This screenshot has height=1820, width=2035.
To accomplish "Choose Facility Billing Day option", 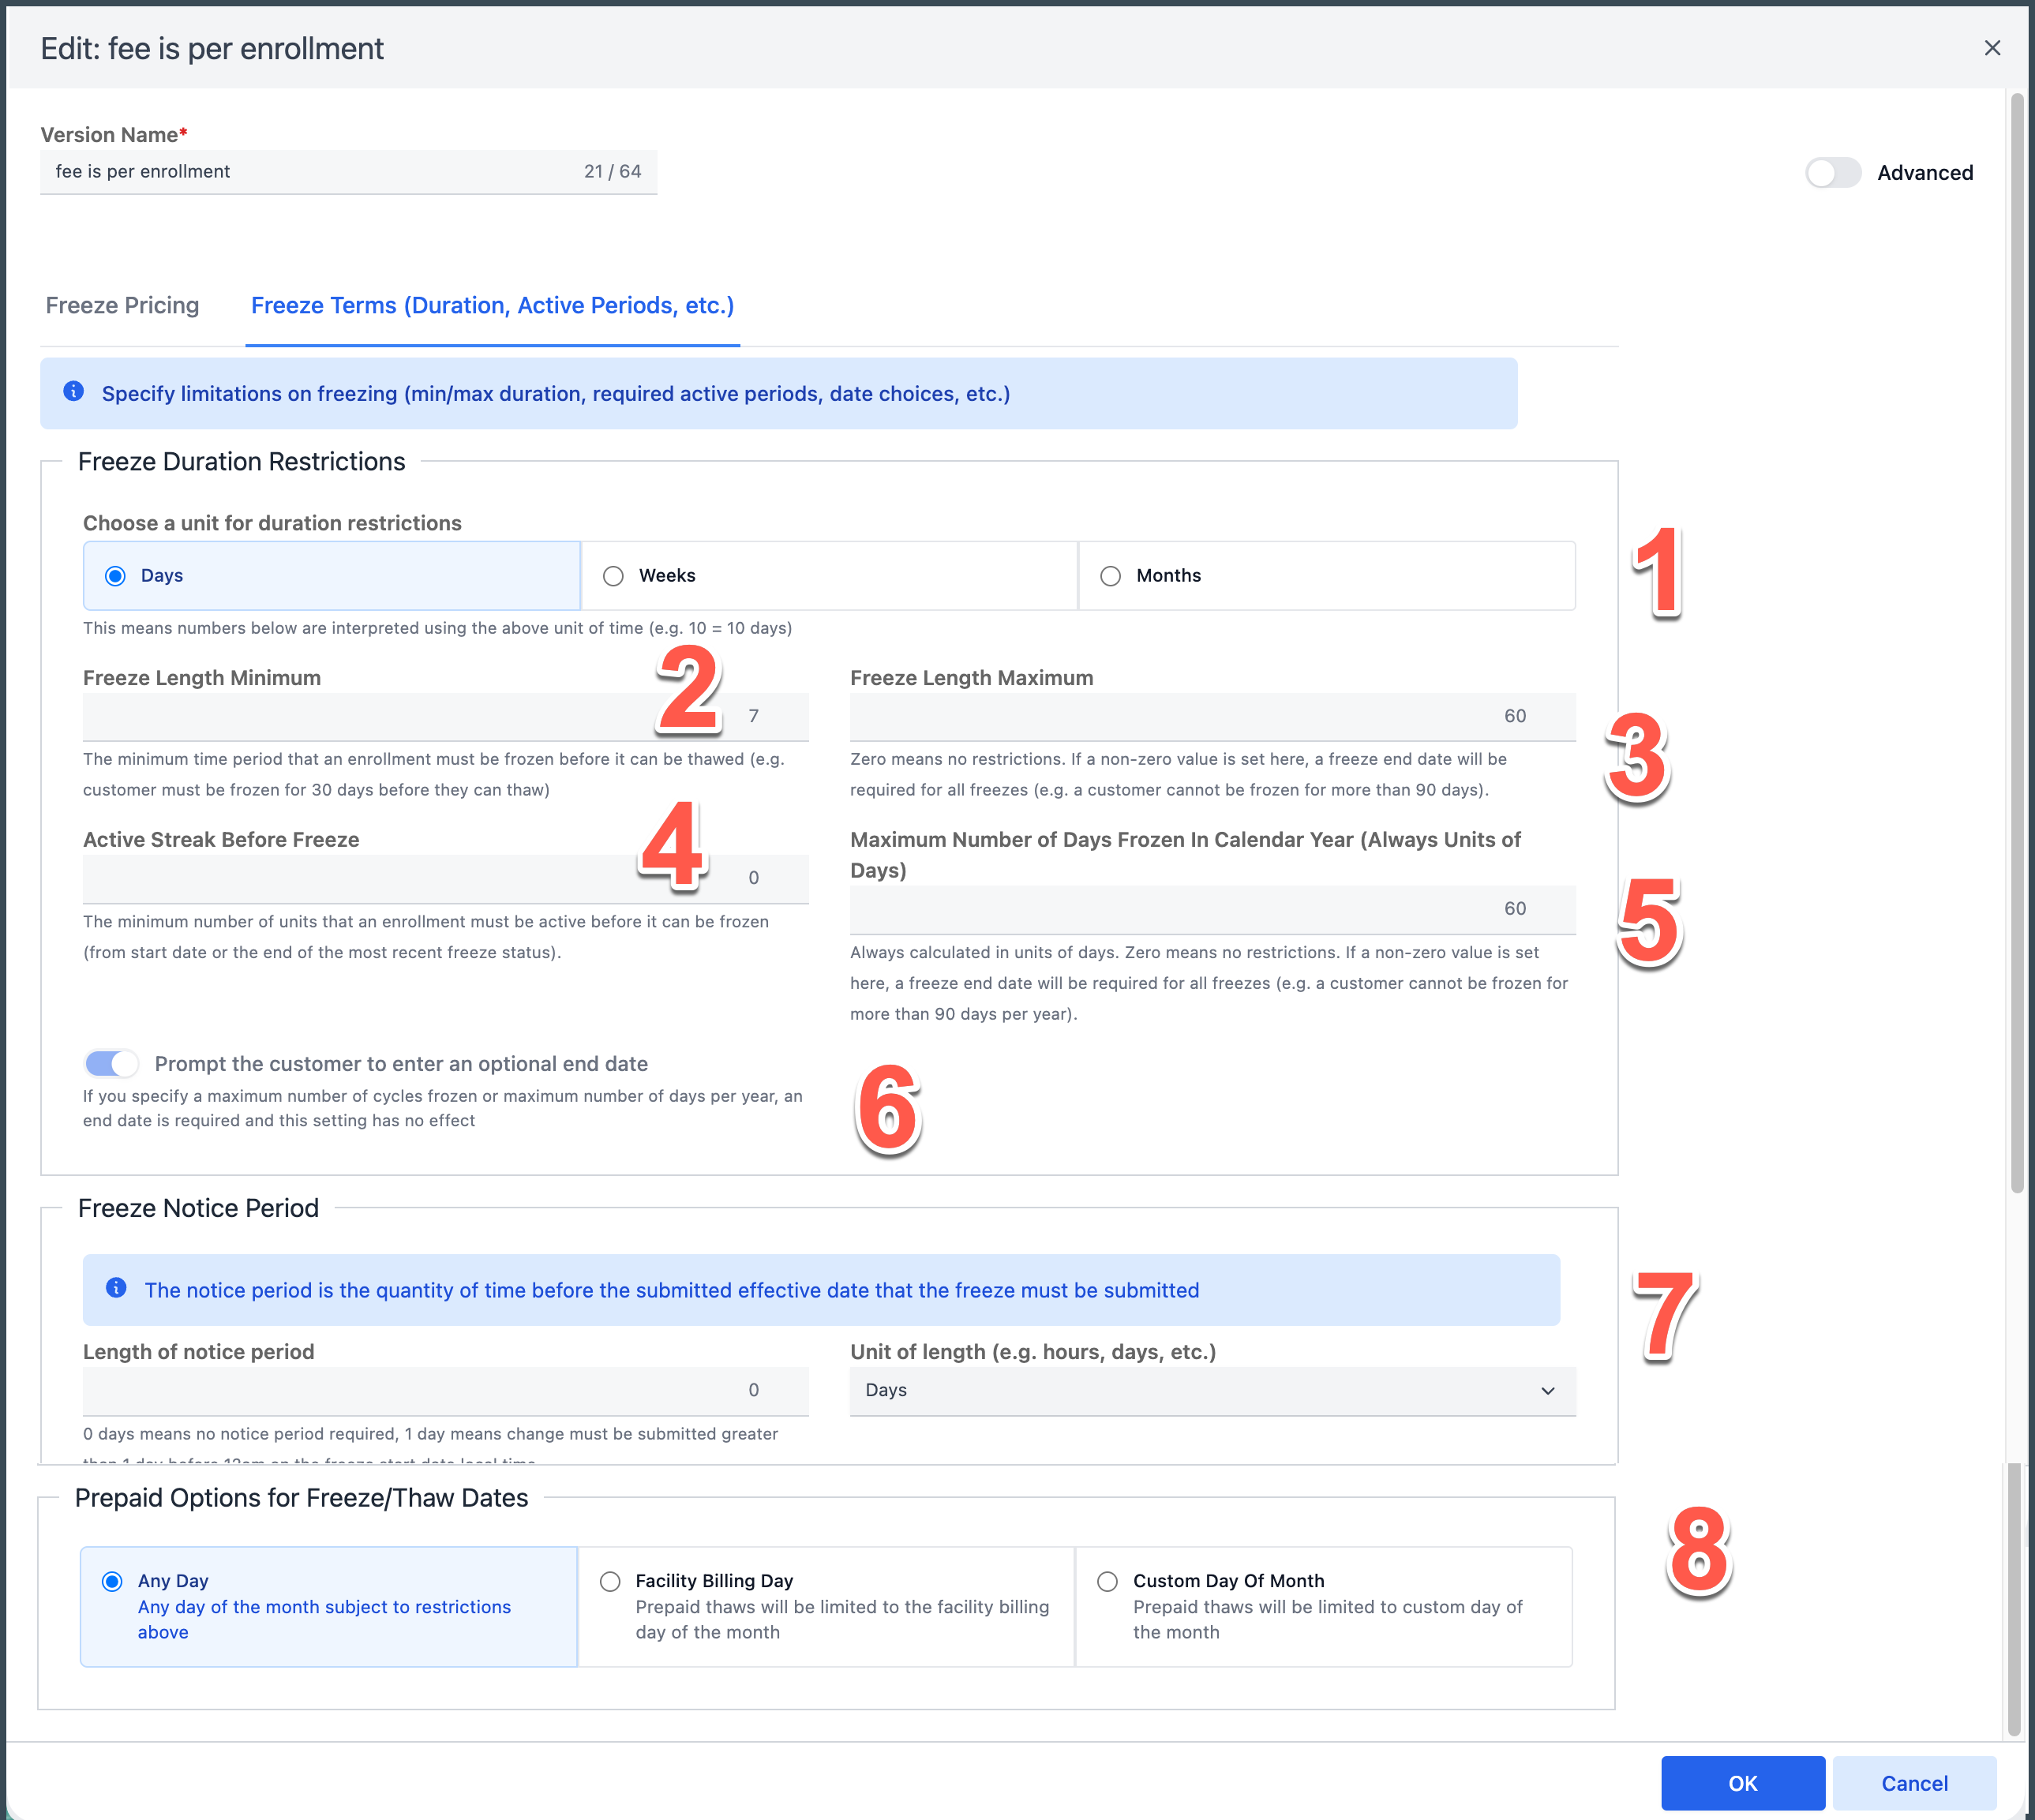I will point(610,1581).
